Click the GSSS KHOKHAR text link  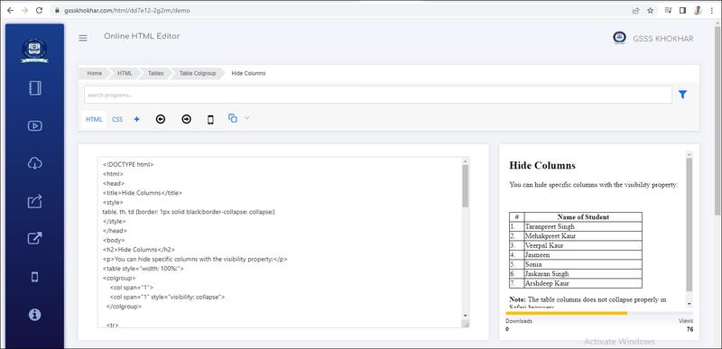662,39
